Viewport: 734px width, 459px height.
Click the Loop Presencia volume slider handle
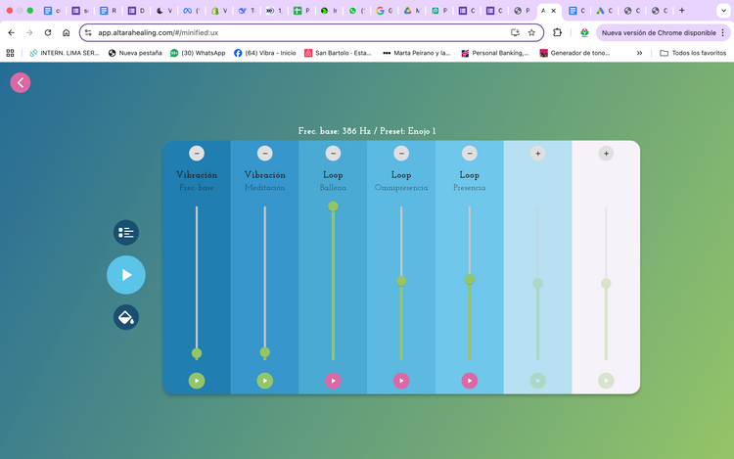coord(470,280)
